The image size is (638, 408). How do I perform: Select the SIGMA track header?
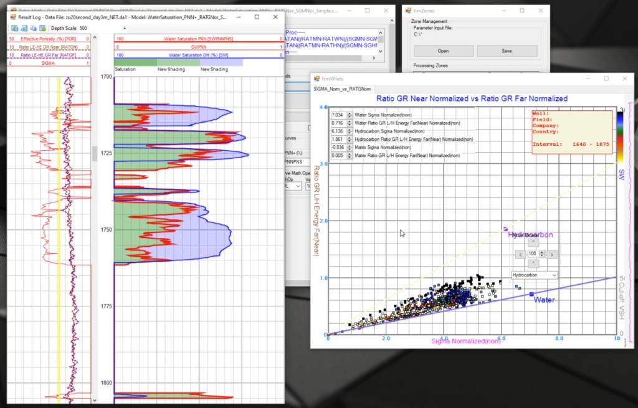(x=49, y=63)
